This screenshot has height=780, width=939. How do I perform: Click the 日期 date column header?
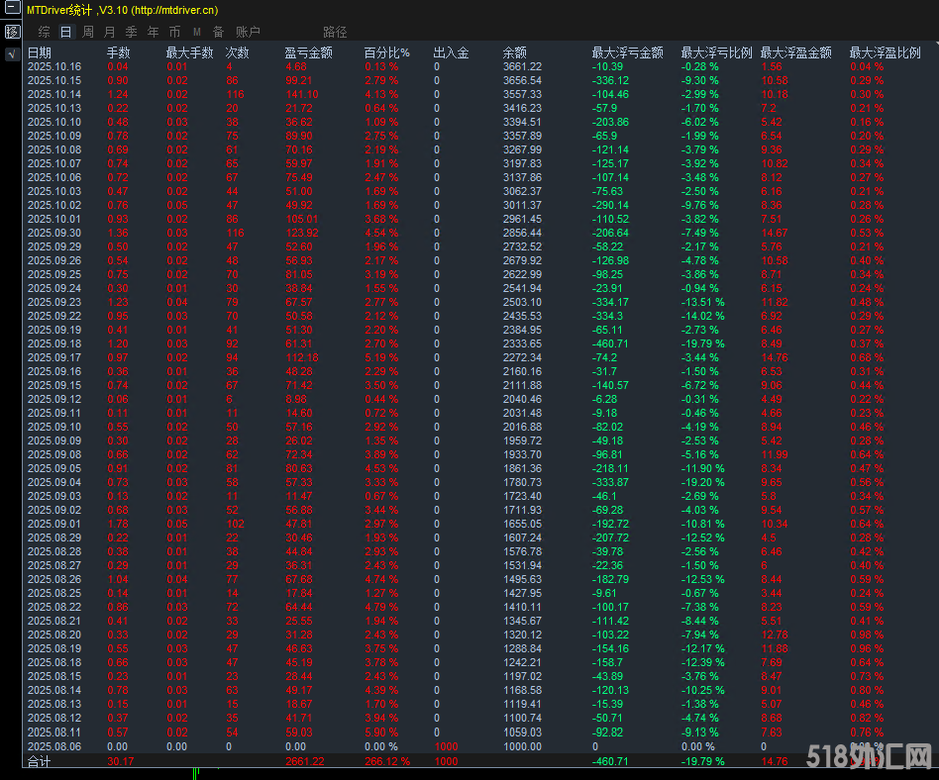(40, 52)
